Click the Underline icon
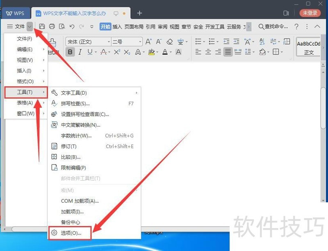 click(89, 52)
